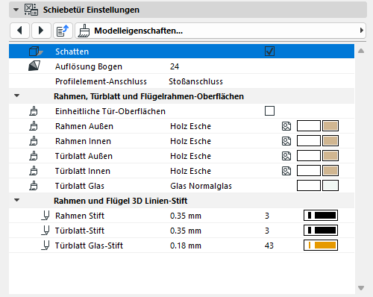Click Auflösung Bogen arc icon
The image size is (373, 297).
(34, 66)
